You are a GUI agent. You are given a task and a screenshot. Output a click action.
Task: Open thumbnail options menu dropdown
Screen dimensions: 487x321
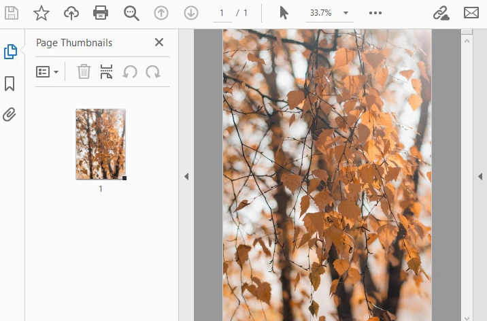click(x=47, y=72)
